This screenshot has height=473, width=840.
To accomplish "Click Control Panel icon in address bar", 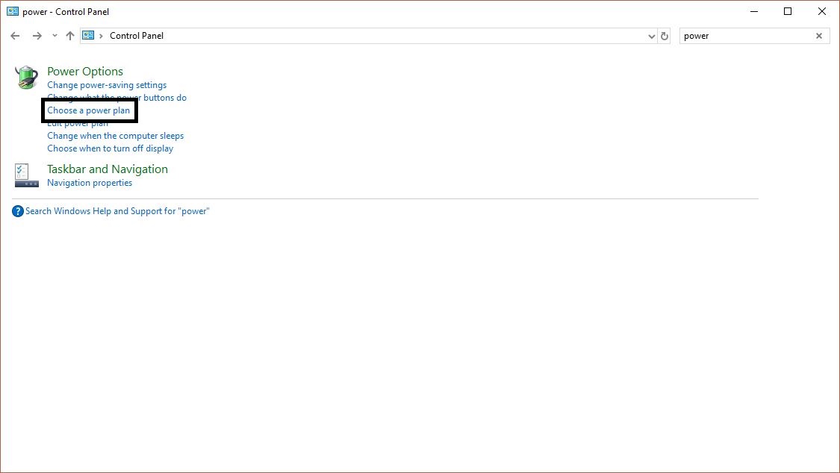I will pyautogui.click(x=88, y=35).
